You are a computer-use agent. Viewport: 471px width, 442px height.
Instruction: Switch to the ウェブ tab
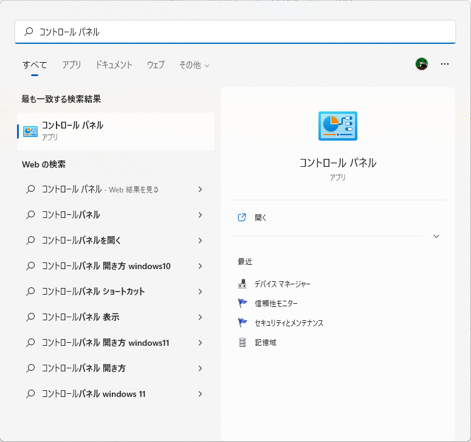point(156,65)
